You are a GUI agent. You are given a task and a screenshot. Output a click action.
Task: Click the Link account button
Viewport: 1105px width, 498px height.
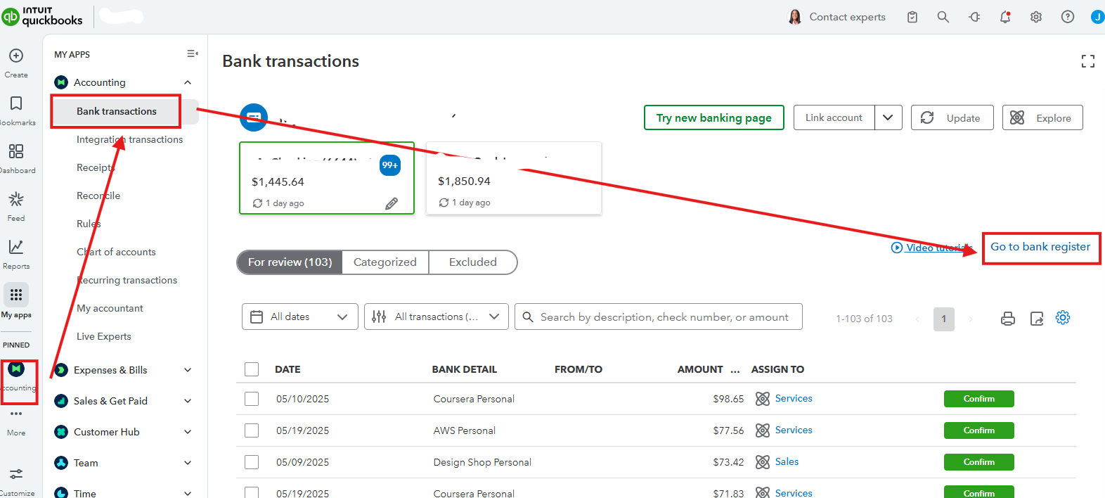pyautogui.click(x=834, y=117)
